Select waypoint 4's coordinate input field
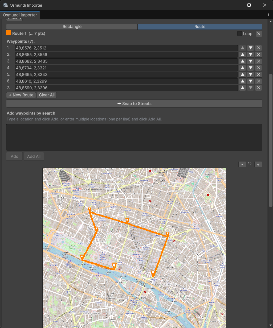This screenshot has height=328, width=273. 126,68
